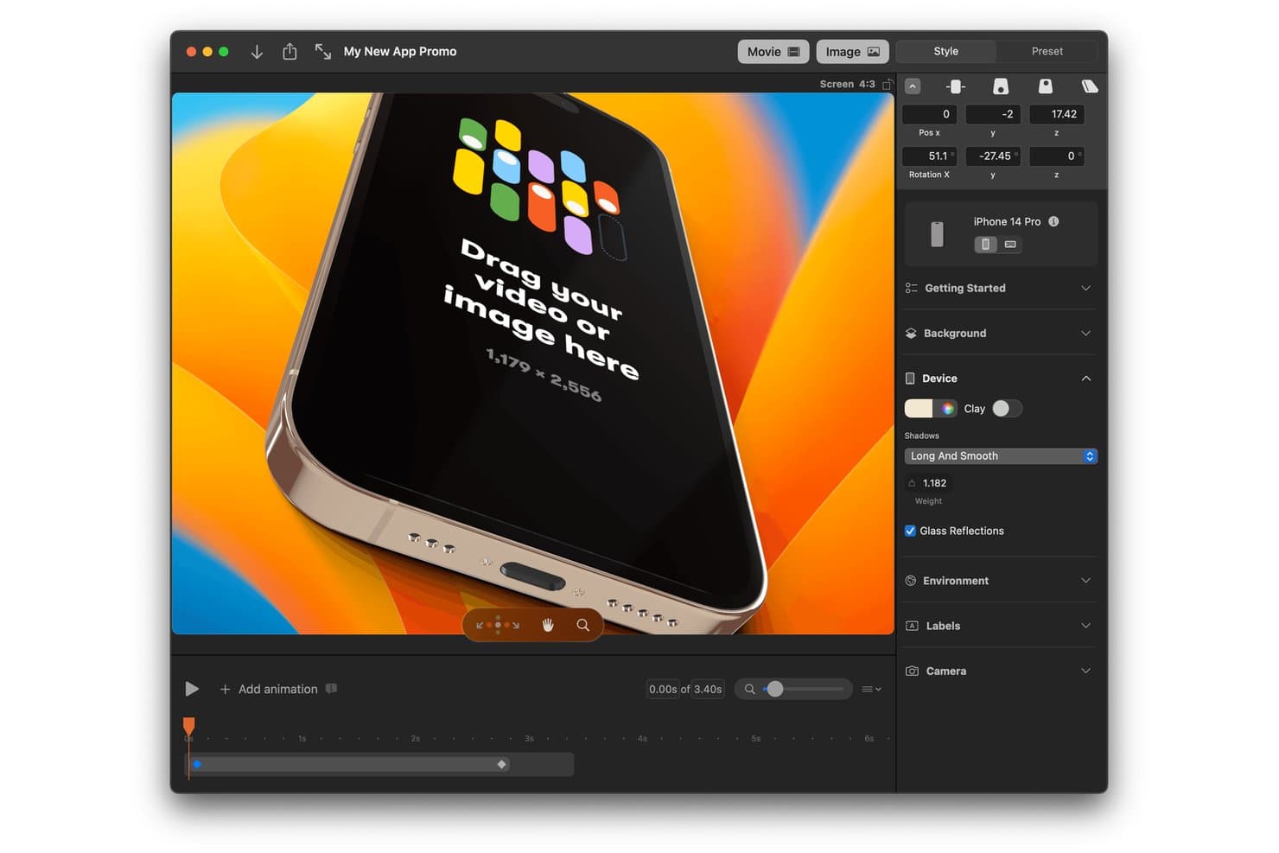Click the move-axis arrows tool in preview
The width and height of the screenshot is (1279, 853).
pos(498,625)
